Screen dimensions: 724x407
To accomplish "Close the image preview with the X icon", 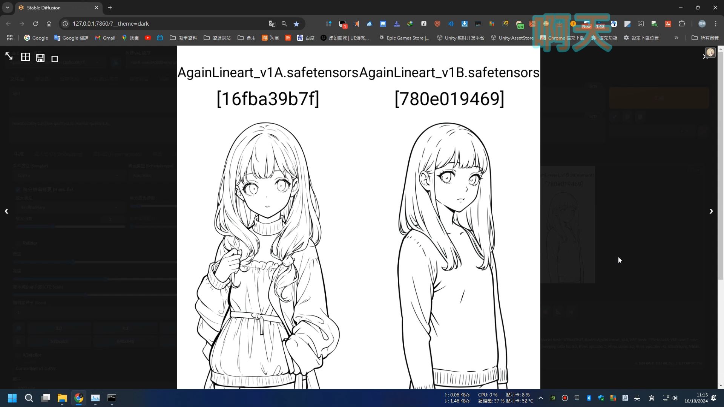I will [x=705, y=57].
